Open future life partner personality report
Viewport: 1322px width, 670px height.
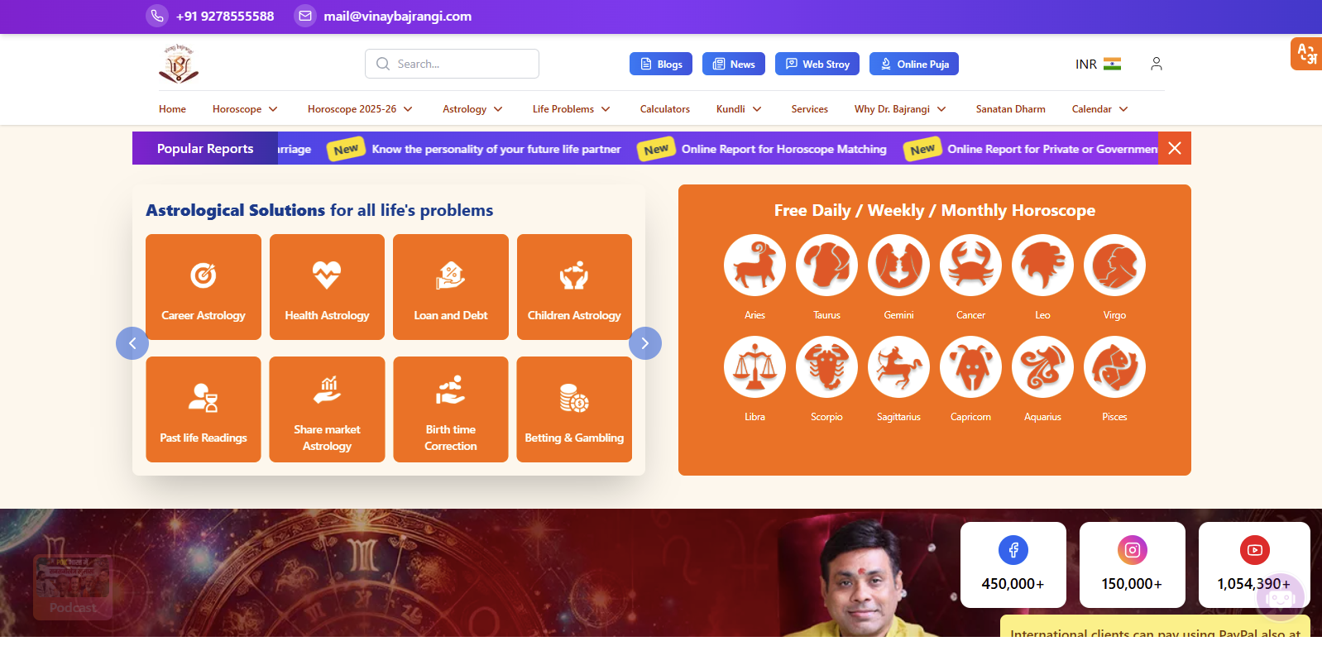[496, 149]
